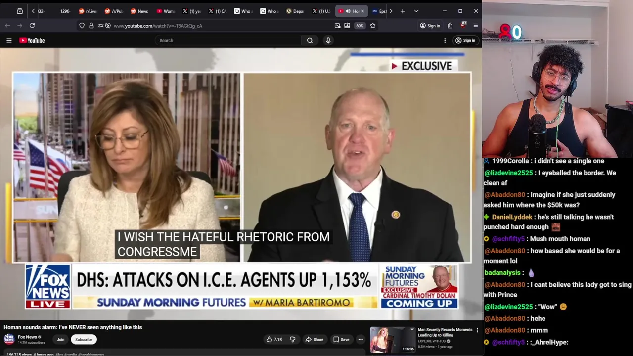
Task: Mute the playing YouTube tab
Action: point(348,11)
